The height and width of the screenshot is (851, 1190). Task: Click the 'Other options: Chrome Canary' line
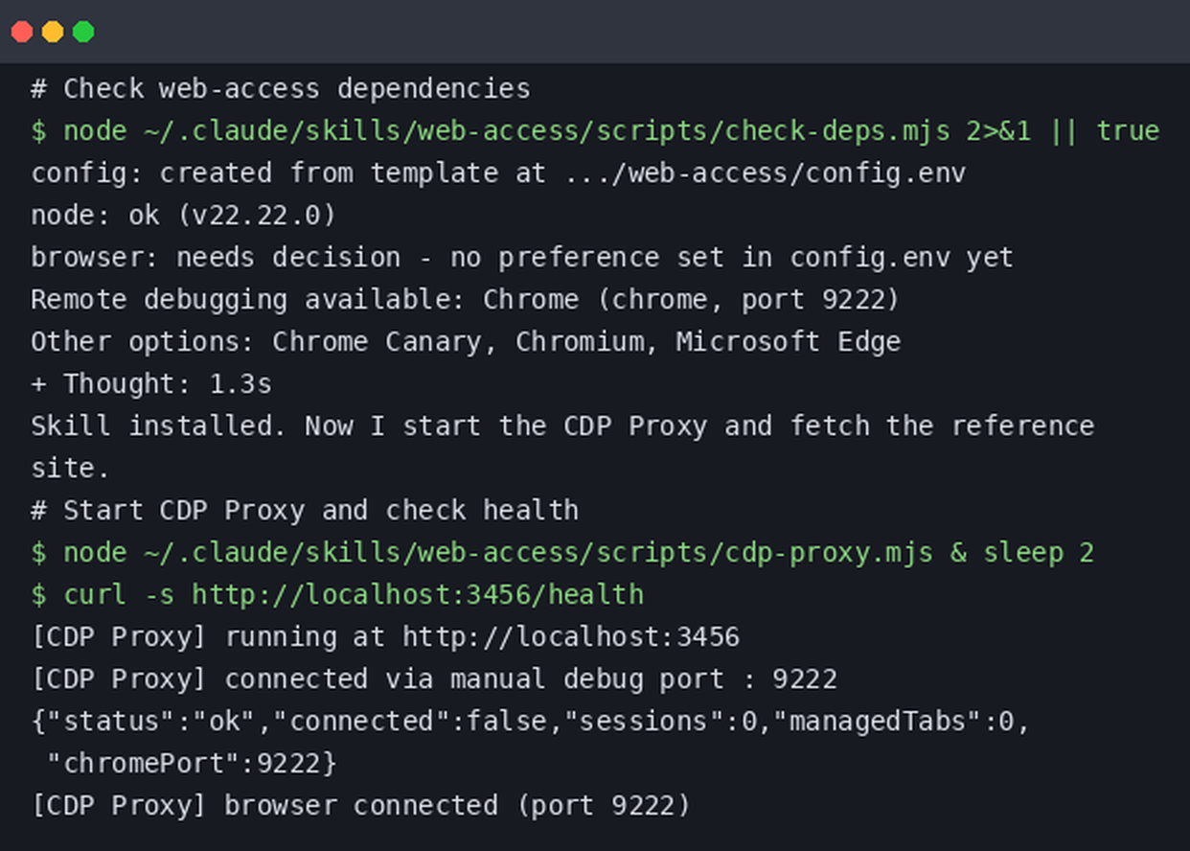(466, 342)
